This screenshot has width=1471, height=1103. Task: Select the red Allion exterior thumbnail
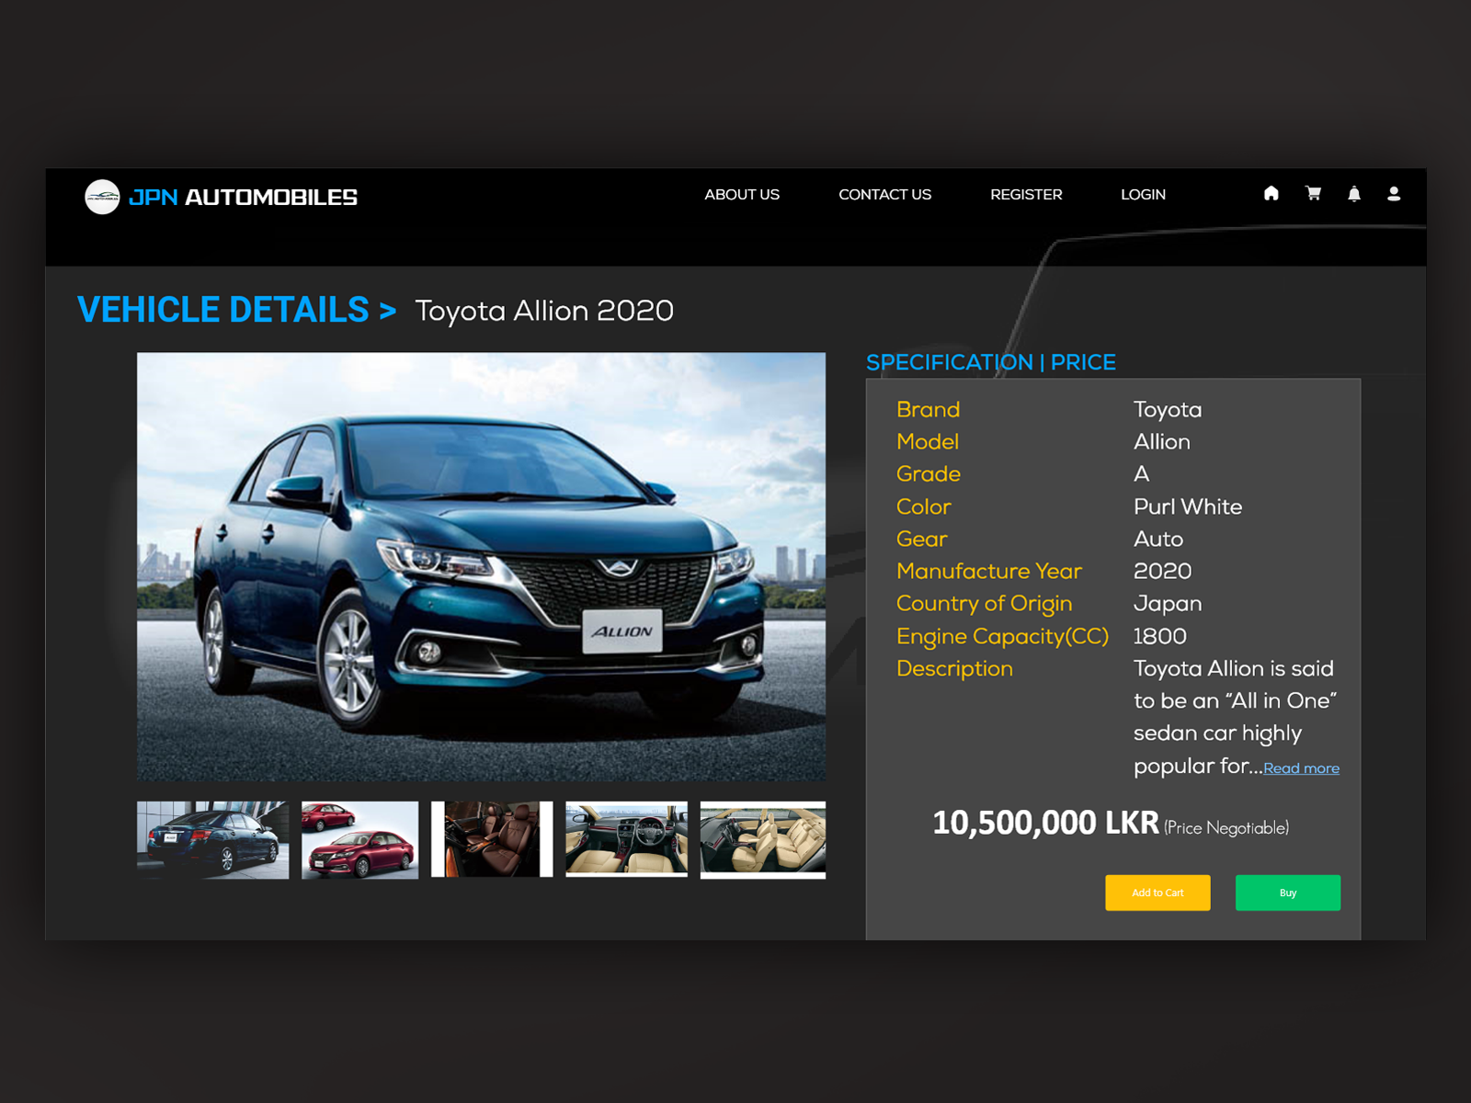[x=360, y=839]
